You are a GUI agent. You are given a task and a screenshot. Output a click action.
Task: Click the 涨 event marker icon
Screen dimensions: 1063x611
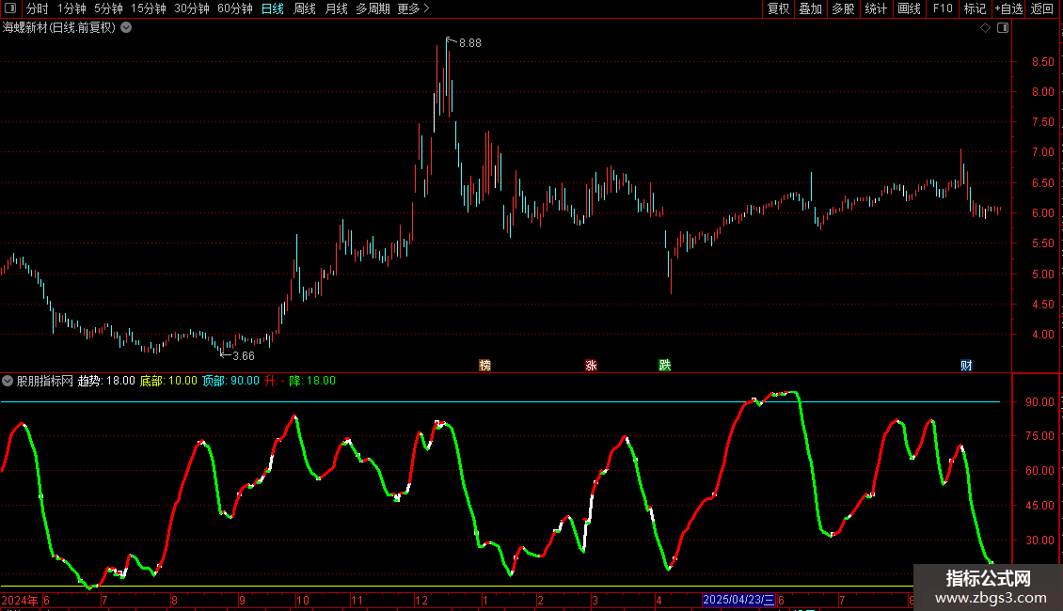[591, 365]
